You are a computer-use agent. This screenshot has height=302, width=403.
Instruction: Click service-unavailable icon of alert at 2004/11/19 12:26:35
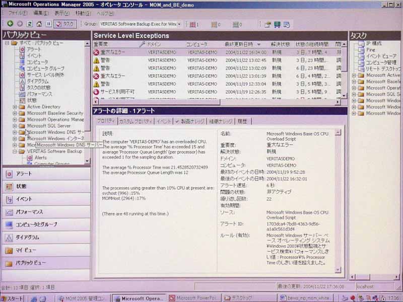[96, 92]
